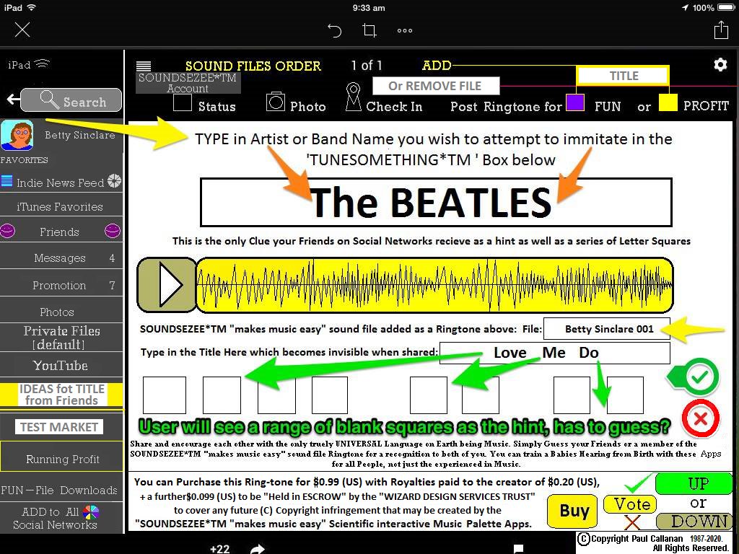Click the Buy button
This screenshot has height=554, width=739.
coord(574,511)
